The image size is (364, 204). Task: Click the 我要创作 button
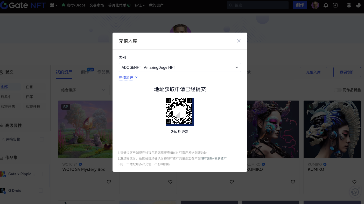(347, 72)
